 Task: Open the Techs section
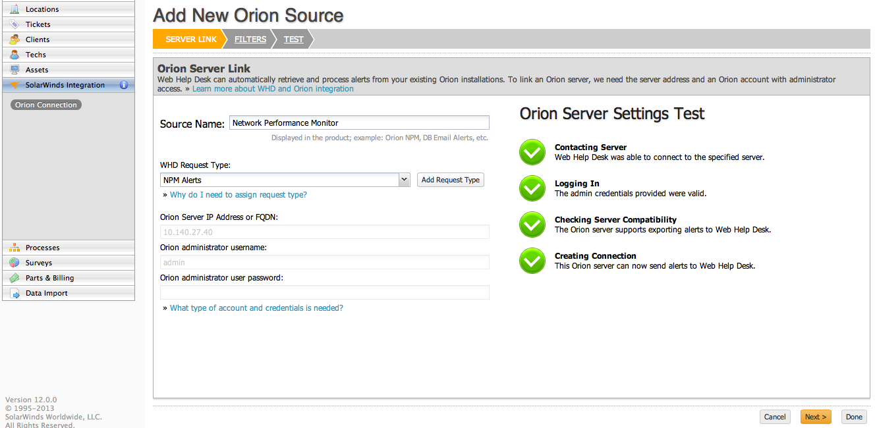point(69,55)
